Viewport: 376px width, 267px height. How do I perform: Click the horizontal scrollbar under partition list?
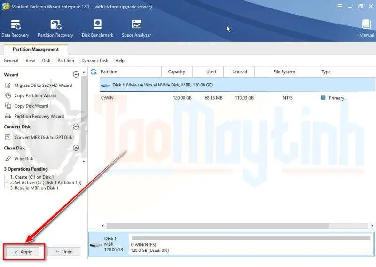click(x=230, y=226)
